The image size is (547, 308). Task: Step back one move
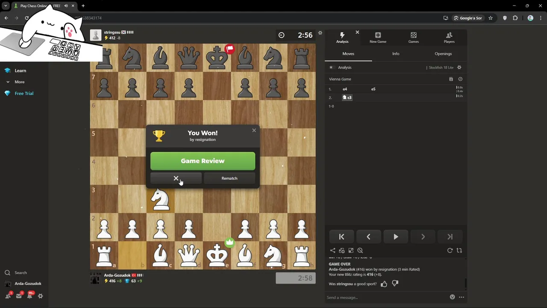[x=368, y=237]
